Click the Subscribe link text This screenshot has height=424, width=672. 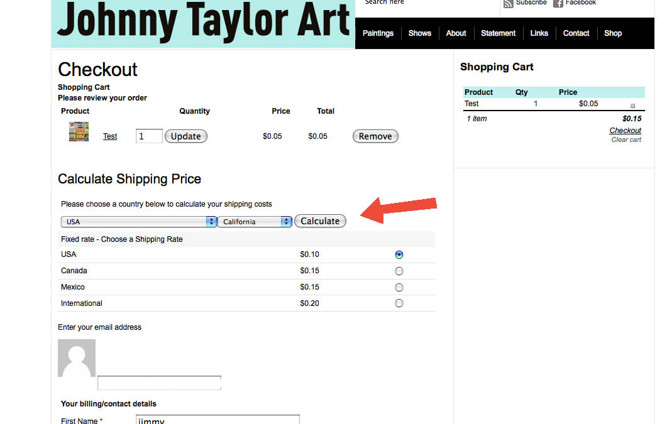[x=531, y=3]
